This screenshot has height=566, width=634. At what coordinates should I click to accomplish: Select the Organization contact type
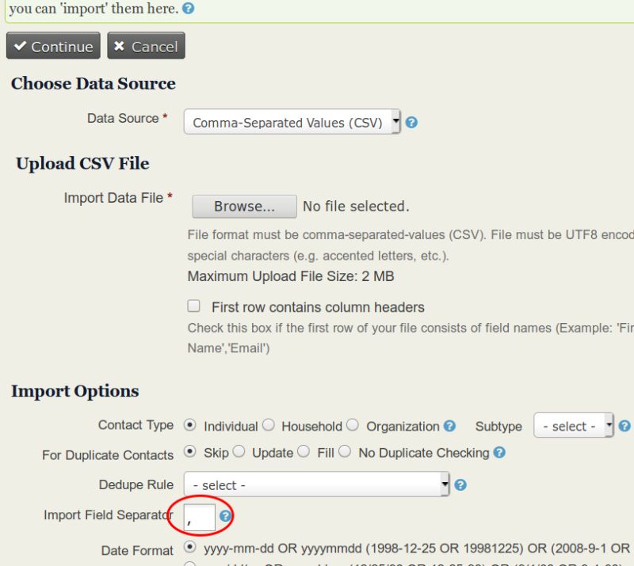[352, 425]
